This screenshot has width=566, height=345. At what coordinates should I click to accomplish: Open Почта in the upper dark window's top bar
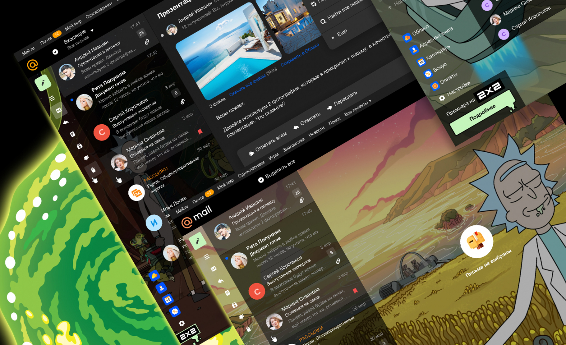pos(46,41)
